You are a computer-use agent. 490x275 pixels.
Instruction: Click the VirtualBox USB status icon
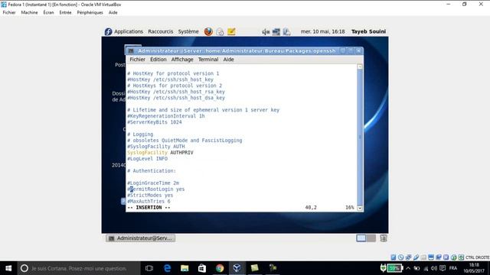pos(416,257)
